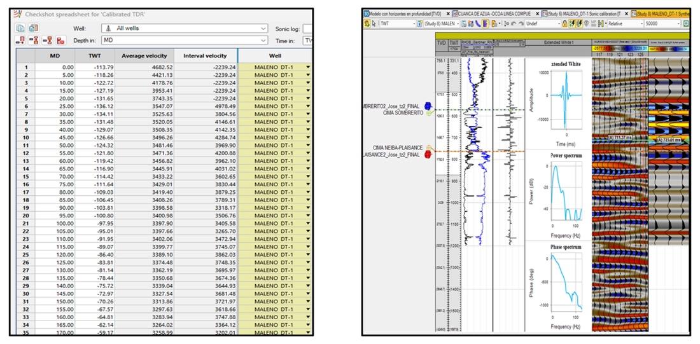
Task: Open the Well dropdown arrow in row 30
Action: [307, 293]
